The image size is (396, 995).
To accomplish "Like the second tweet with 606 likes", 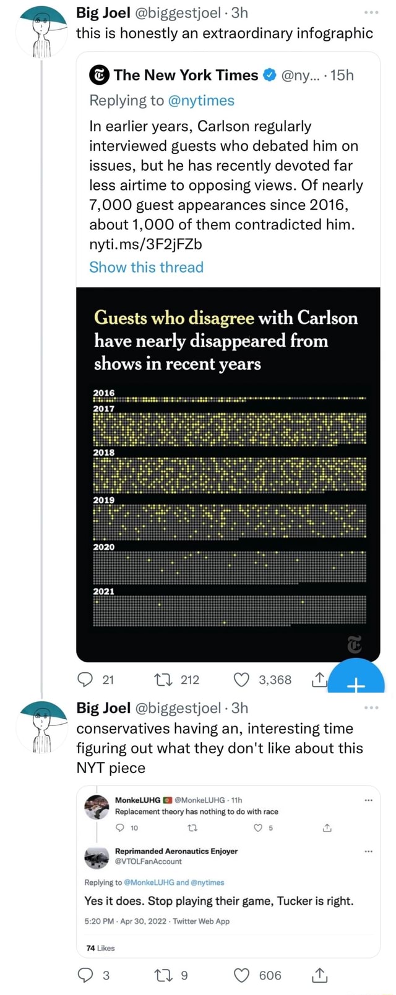I will coord(241,975).
